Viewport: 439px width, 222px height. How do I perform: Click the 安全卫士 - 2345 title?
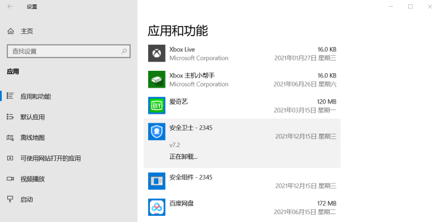click(191, 128)
